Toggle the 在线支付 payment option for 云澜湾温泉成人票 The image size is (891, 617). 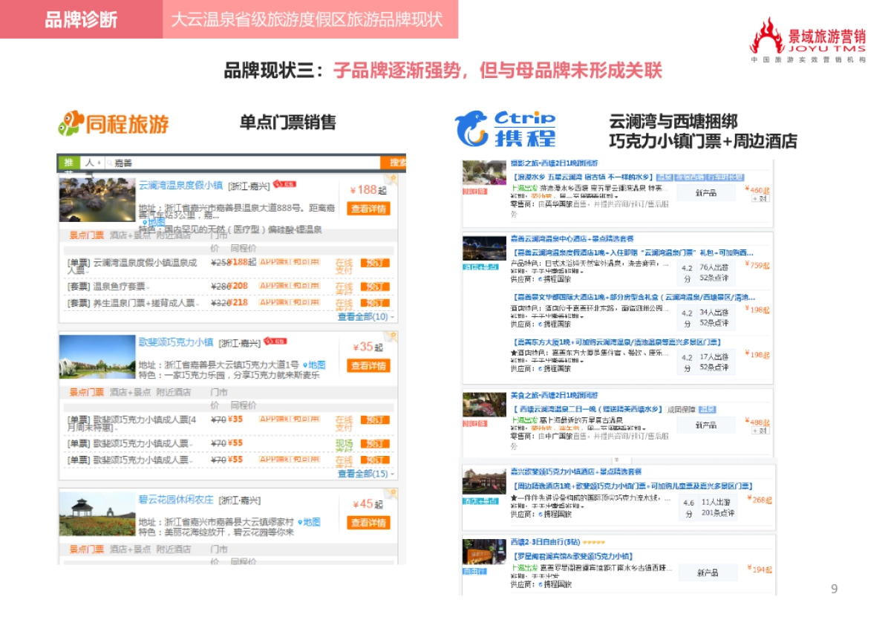345,266
